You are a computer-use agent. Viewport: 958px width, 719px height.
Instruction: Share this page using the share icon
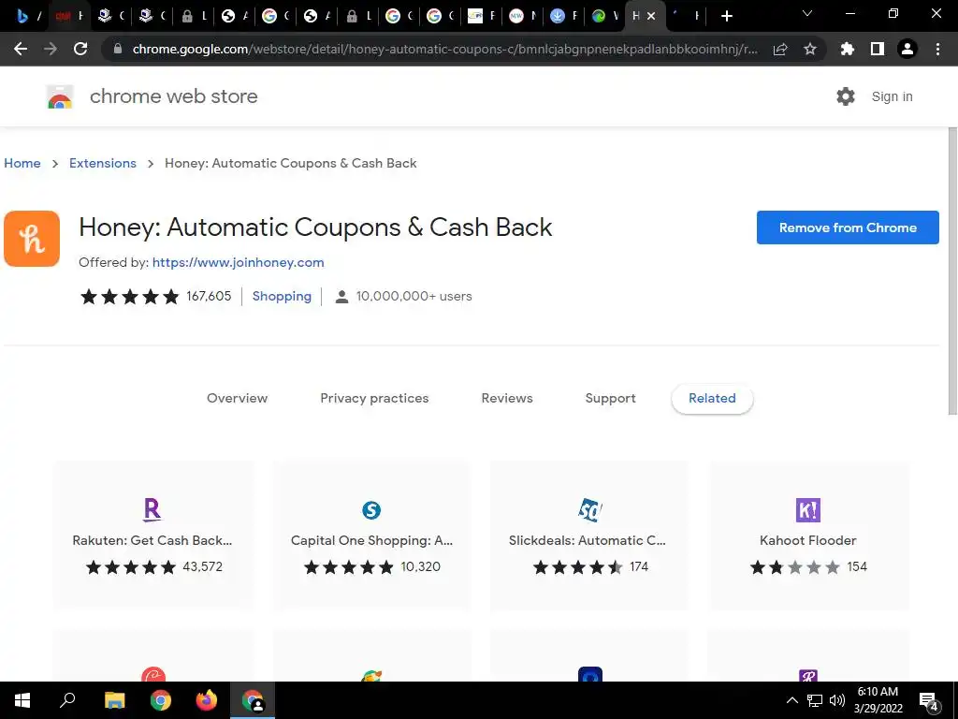(x=780, y=49)
